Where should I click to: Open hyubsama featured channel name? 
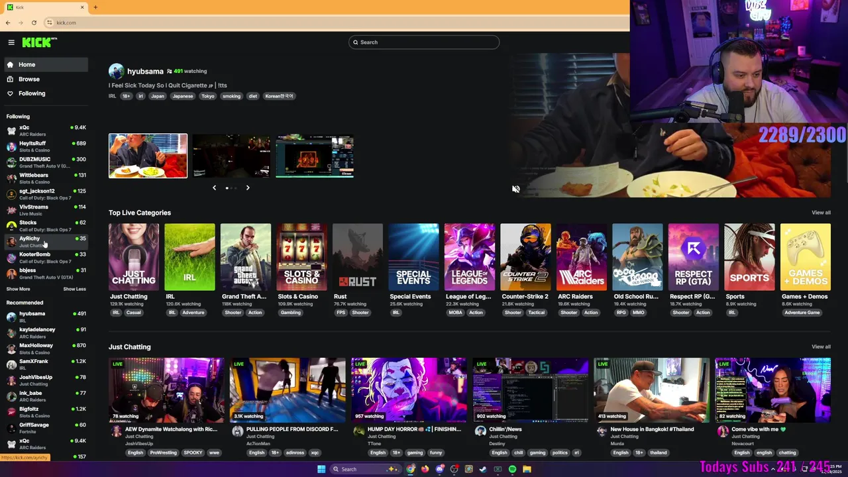click(145, 71)
